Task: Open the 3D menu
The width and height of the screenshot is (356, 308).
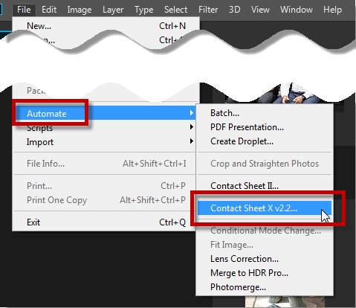Action: pyautogui.click(x=234, y=10)
